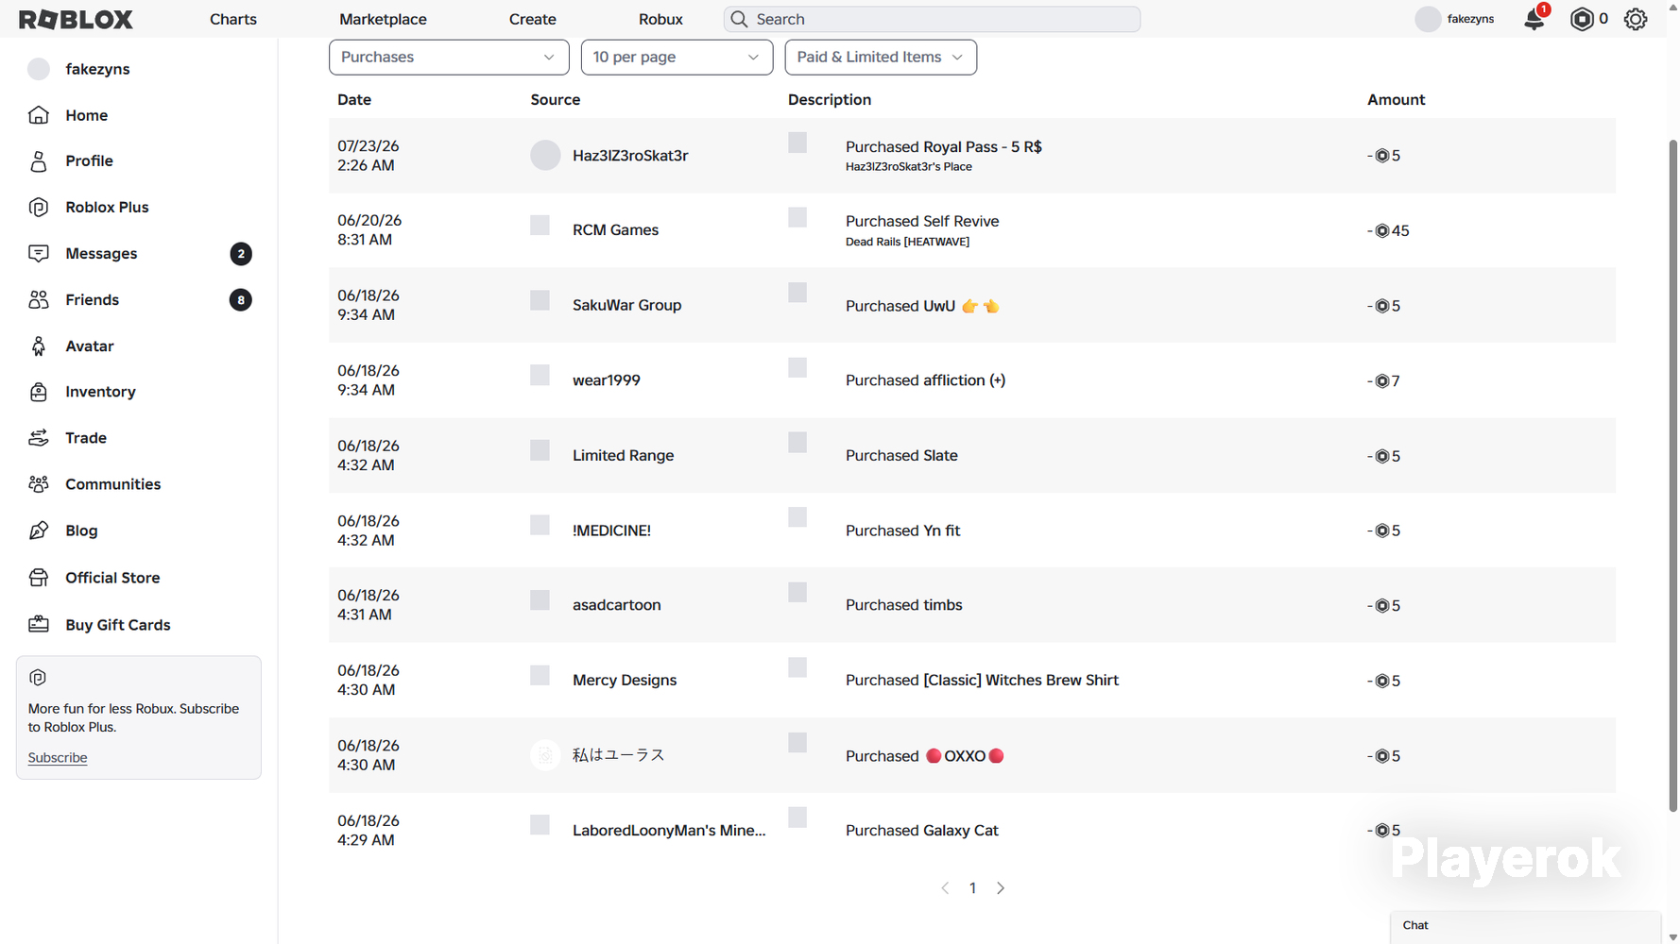Click the Communities sidebar icon

pos(39,484)
